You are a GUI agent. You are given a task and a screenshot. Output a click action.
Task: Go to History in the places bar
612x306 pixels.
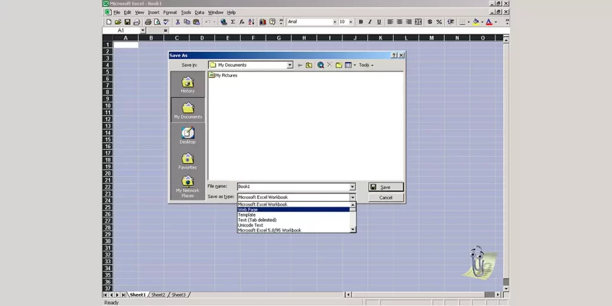pos(188,84)
